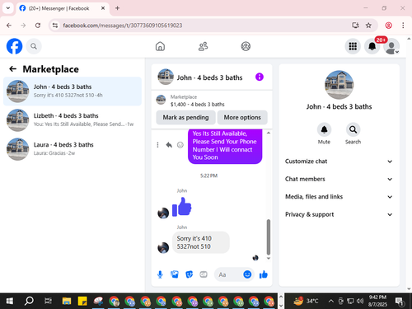
Task: Expand Media, files and links section
Action: coord(339,197)
